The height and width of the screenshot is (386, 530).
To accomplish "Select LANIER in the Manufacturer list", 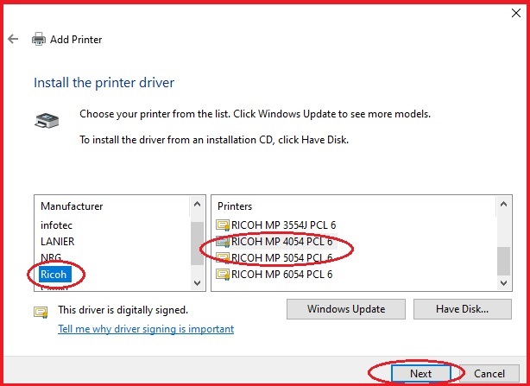I will (58, 242).
